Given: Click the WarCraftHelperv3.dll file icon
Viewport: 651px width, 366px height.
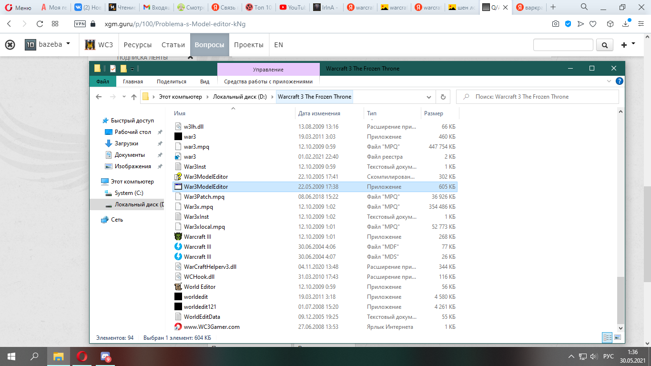Looking at the screenshot, I should [178, 267].
